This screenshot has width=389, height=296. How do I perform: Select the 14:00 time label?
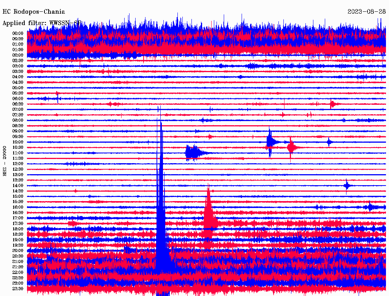coord(18,186)
